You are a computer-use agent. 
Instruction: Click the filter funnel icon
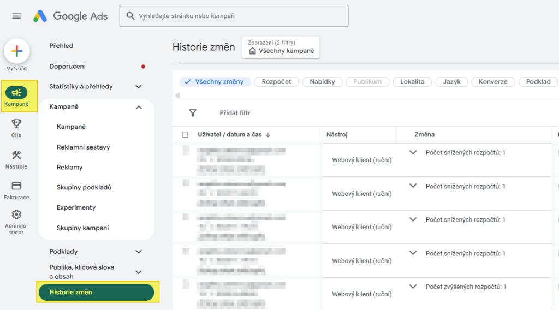[x=193, y=113]
